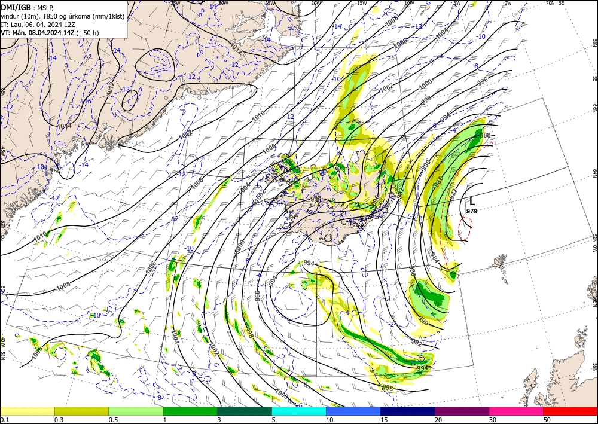Screen dimensions: 598x424
Task: Click the olive 0.3–0.5 legend swatch
Action: (81, 411)
